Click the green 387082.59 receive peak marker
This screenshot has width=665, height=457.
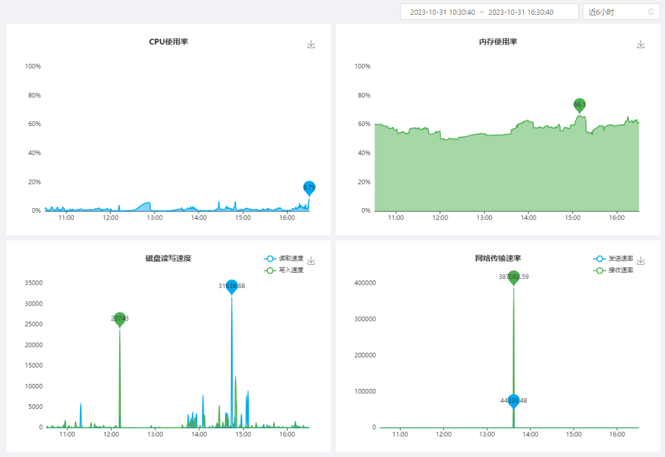click(514, 277)
